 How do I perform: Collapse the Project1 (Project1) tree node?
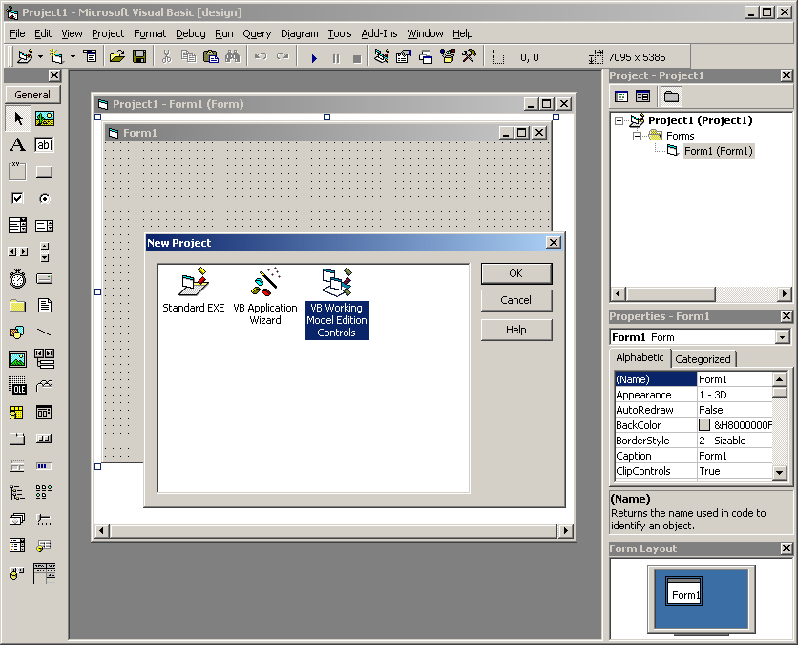pos(619,120)
